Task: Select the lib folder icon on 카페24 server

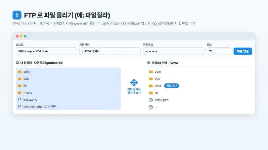Action: click(151, 93)
